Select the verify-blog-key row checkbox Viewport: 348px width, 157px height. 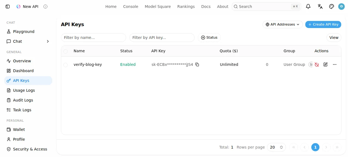click(66, 65)
